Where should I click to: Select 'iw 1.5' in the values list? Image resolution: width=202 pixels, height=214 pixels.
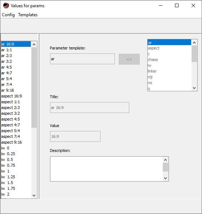(x=16, y=183)
